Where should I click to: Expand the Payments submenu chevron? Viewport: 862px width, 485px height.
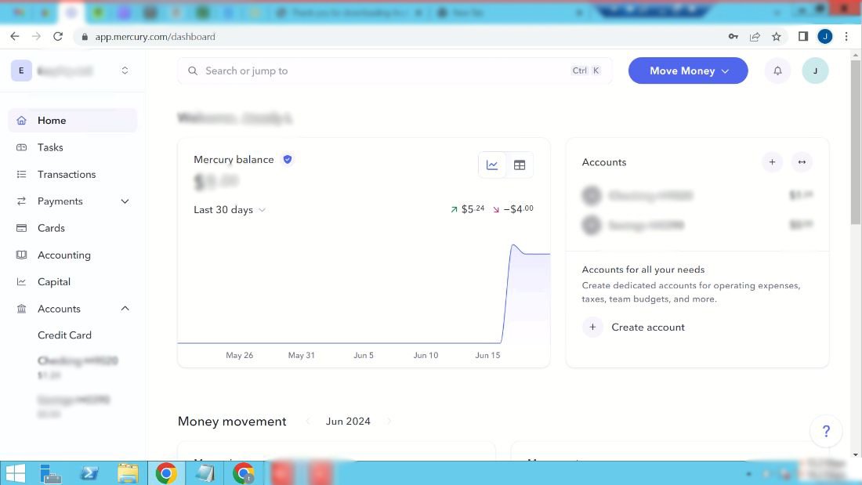125,201
